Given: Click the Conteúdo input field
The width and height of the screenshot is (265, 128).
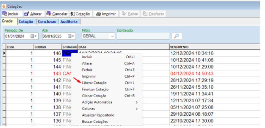Looking at the screenshot, I should (x=143, y=36).
